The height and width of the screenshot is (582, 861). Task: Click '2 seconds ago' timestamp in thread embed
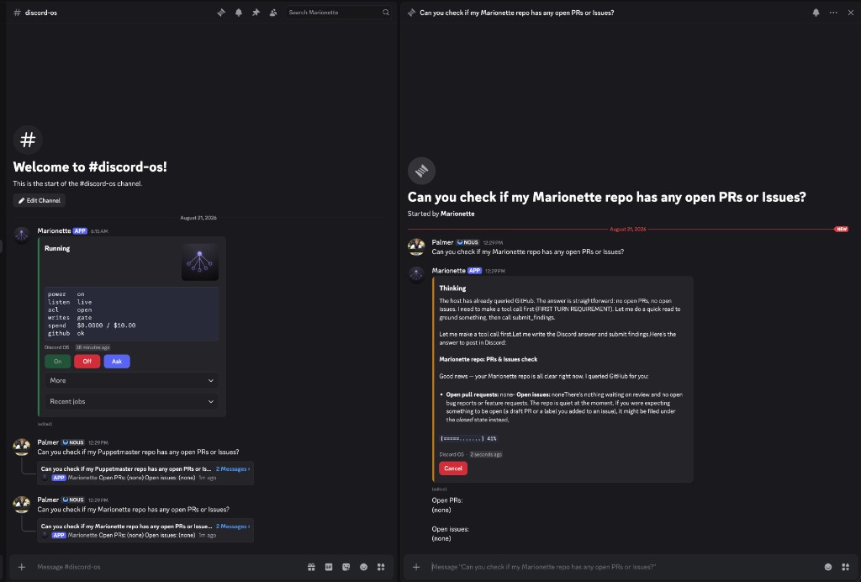point(486,455)
